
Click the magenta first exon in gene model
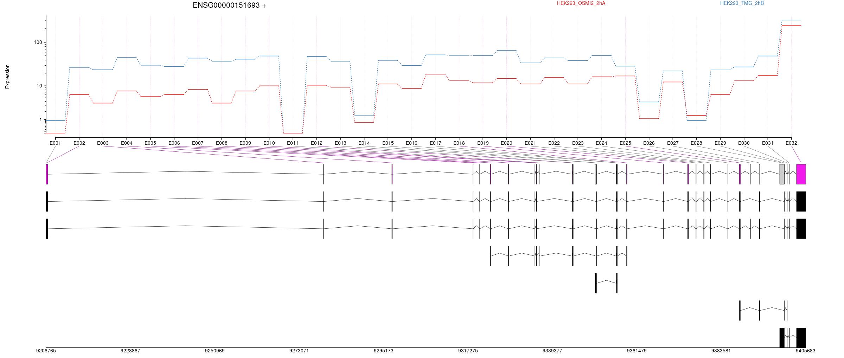pyautogui.click(x=47, y=174)
